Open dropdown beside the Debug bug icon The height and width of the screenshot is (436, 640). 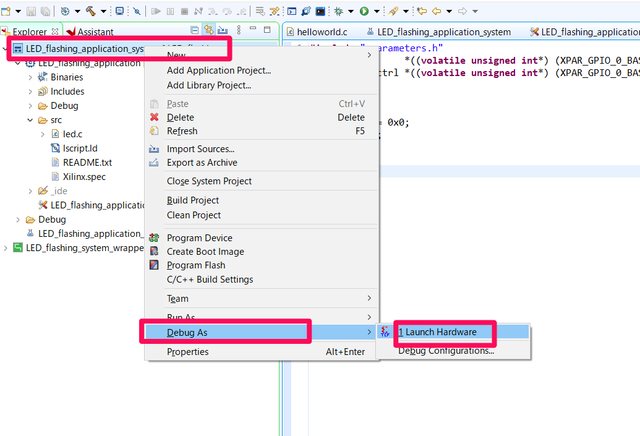click(x=351, y=11)
